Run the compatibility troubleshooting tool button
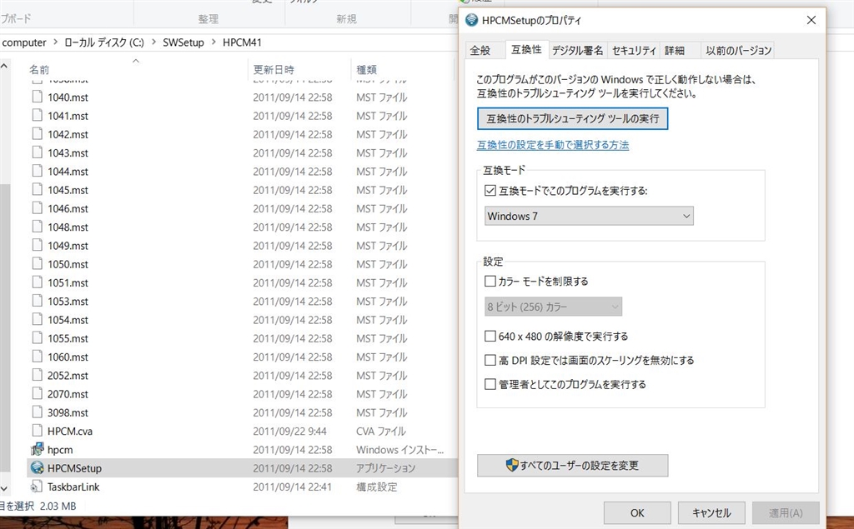854x529 pixels. click(x=572, y=118)
